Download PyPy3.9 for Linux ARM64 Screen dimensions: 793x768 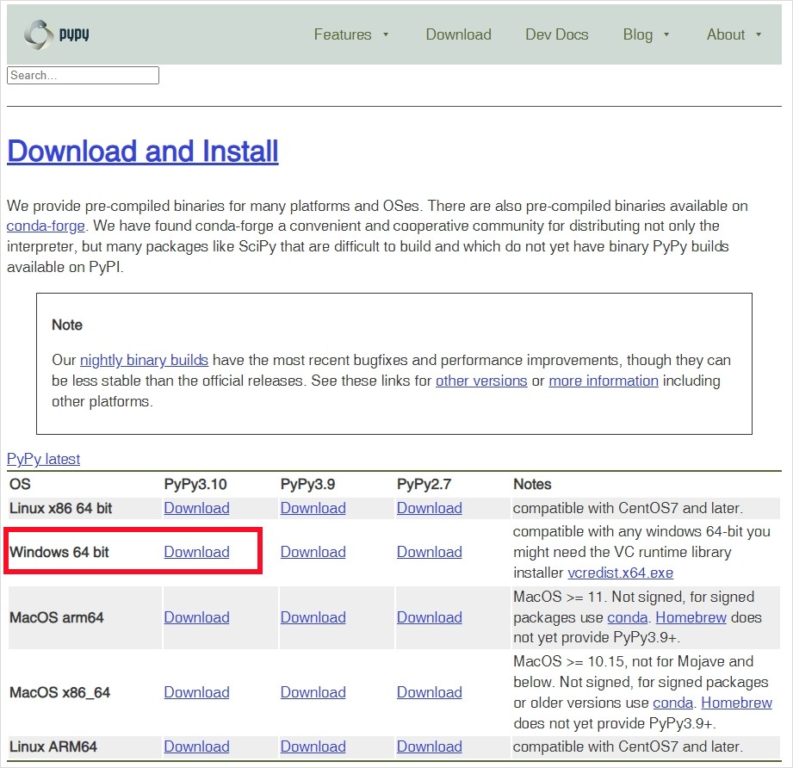pyautogui.click(x=313, y=746)
